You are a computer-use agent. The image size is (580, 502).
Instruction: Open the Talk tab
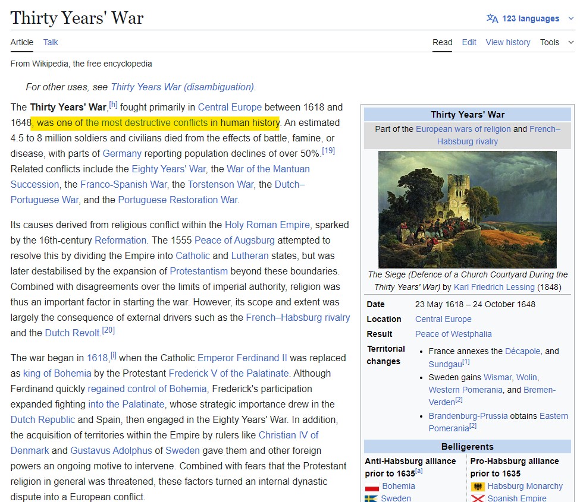click(x=51, y=43)
